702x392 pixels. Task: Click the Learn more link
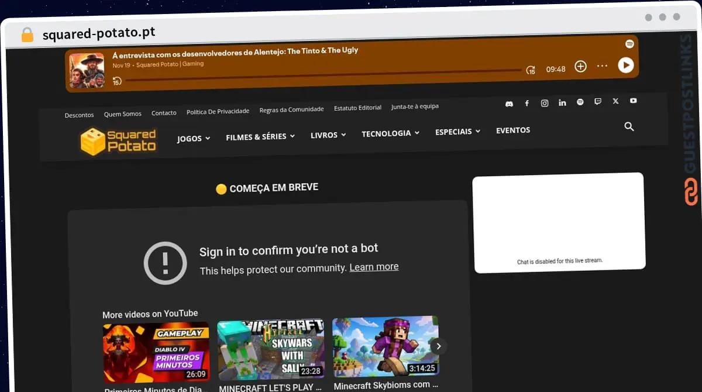point(374,267)
